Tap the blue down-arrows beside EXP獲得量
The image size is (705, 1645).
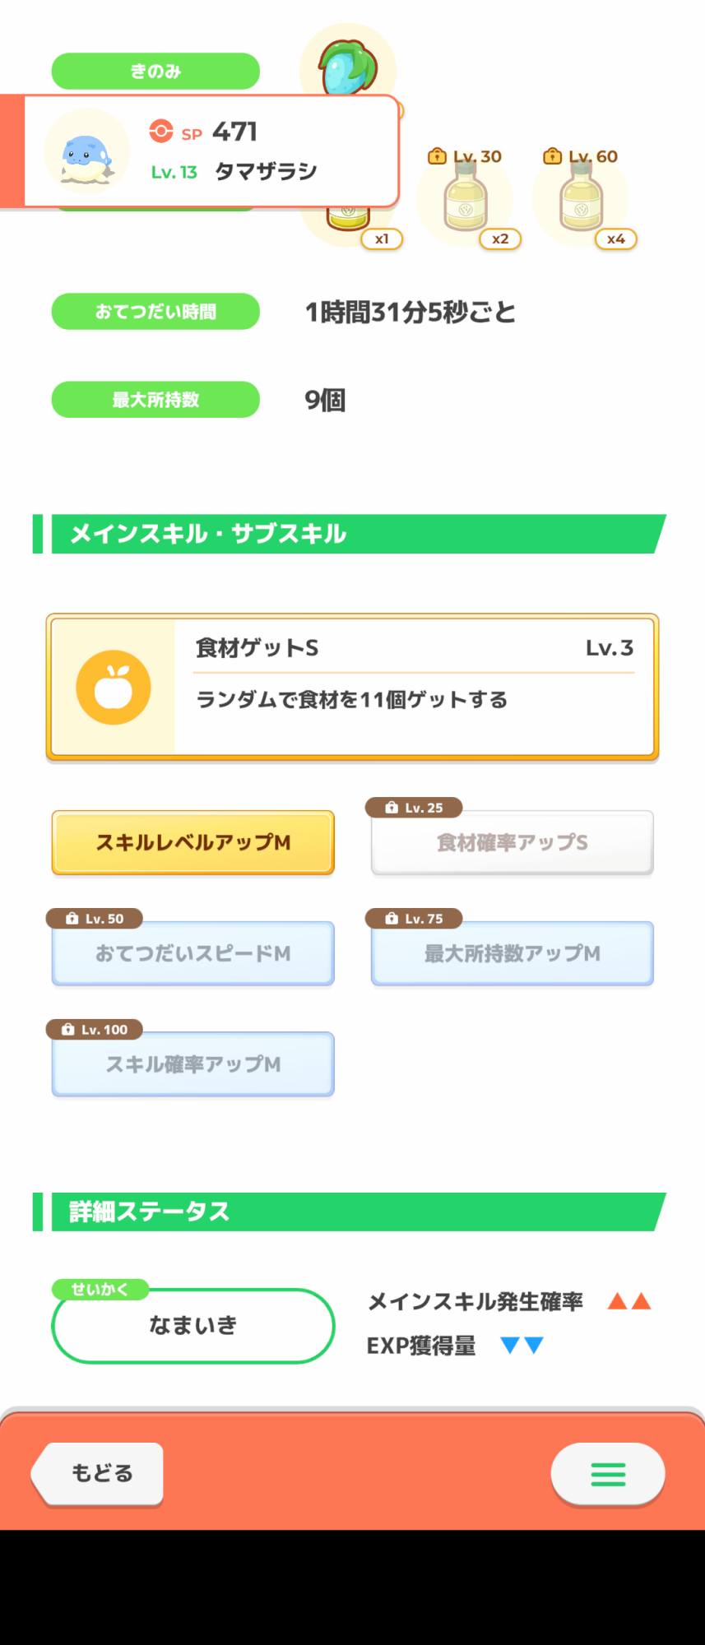[522, 1346]
